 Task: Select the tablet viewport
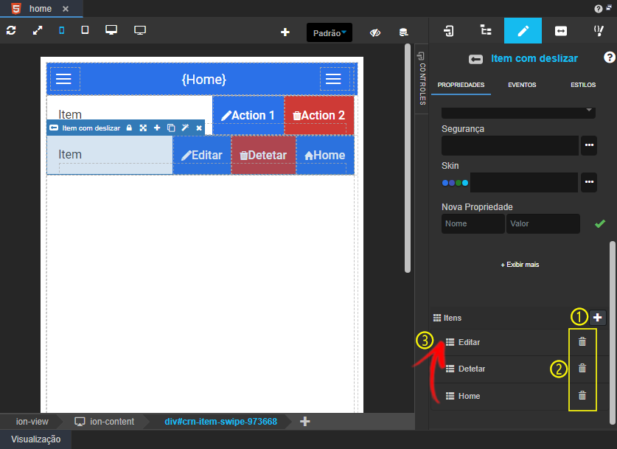coord(85,30)
